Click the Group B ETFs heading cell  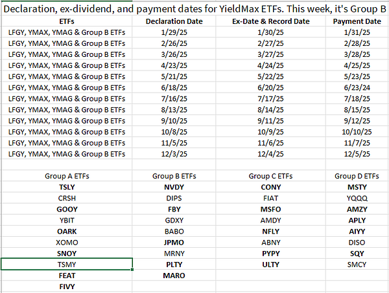tap(173, 175)
